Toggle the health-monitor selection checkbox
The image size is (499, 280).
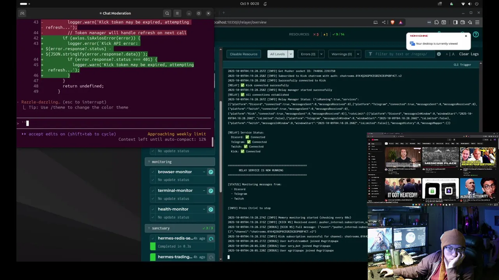pyautogui.click(x=153, y=209)
